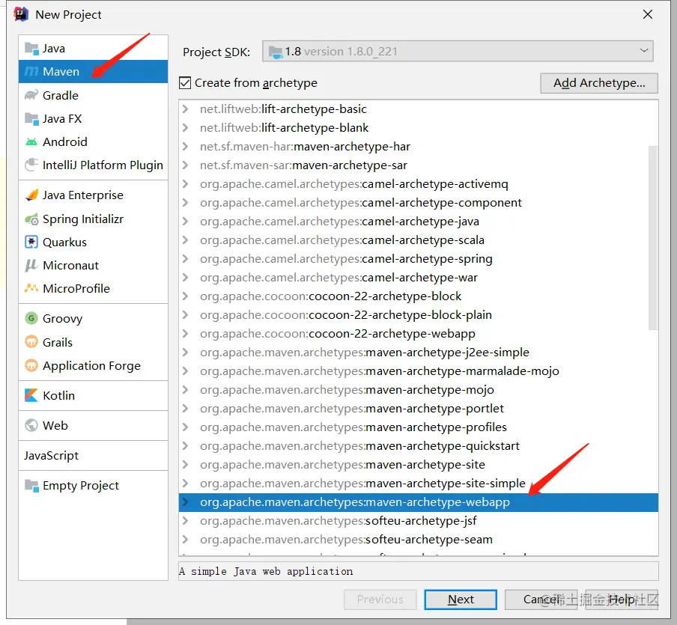Select camel-archetype-scala row

[x=418, y=240]
